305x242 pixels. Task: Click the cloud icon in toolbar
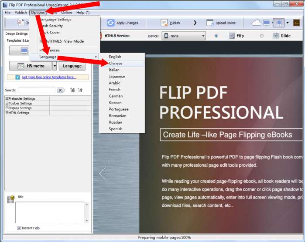click(x=256, y=23)
